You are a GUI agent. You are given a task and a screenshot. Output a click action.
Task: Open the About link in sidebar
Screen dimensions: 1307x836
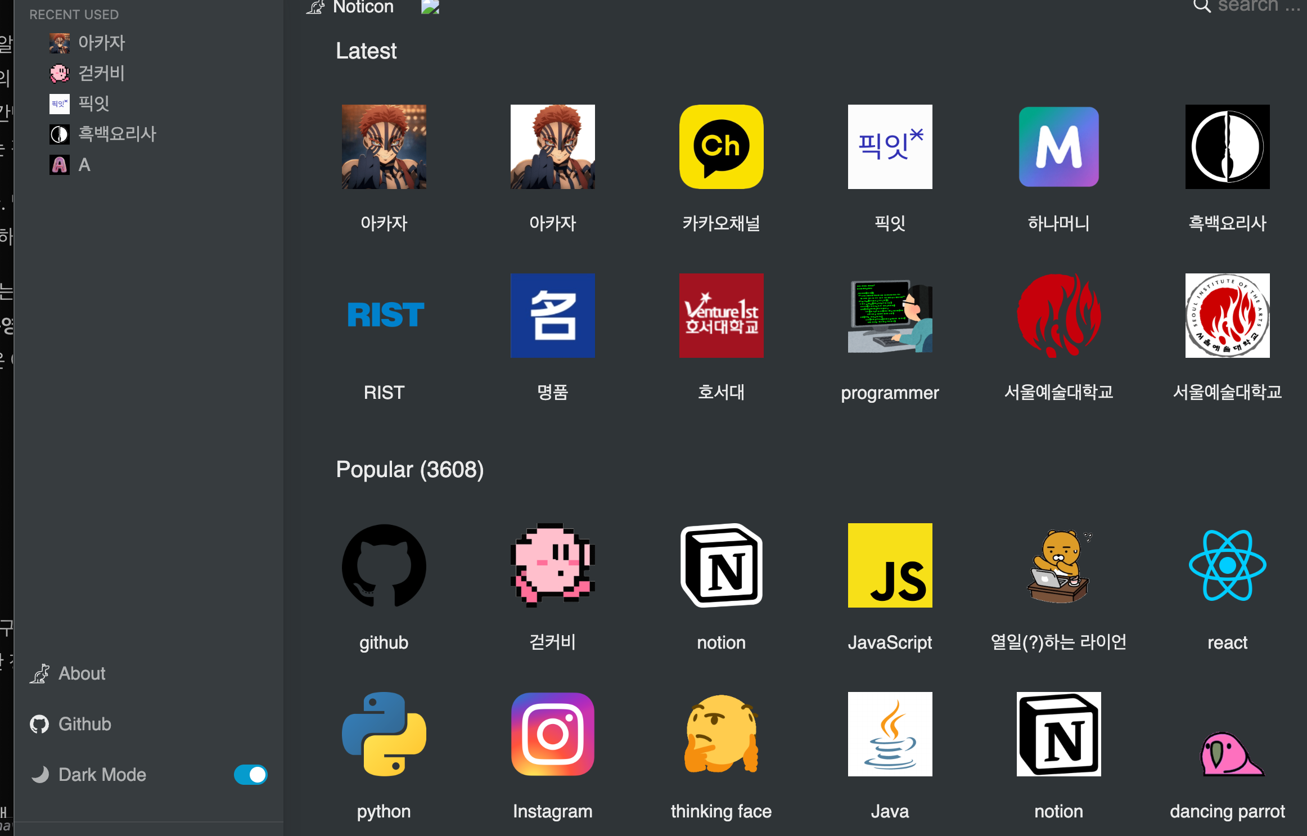[82, 673]
